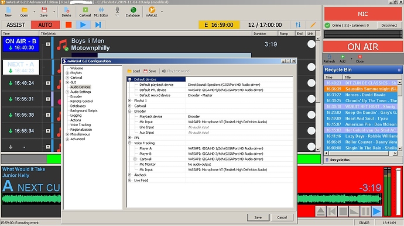Collapse the Voice Tracking device group

(130, 143)
